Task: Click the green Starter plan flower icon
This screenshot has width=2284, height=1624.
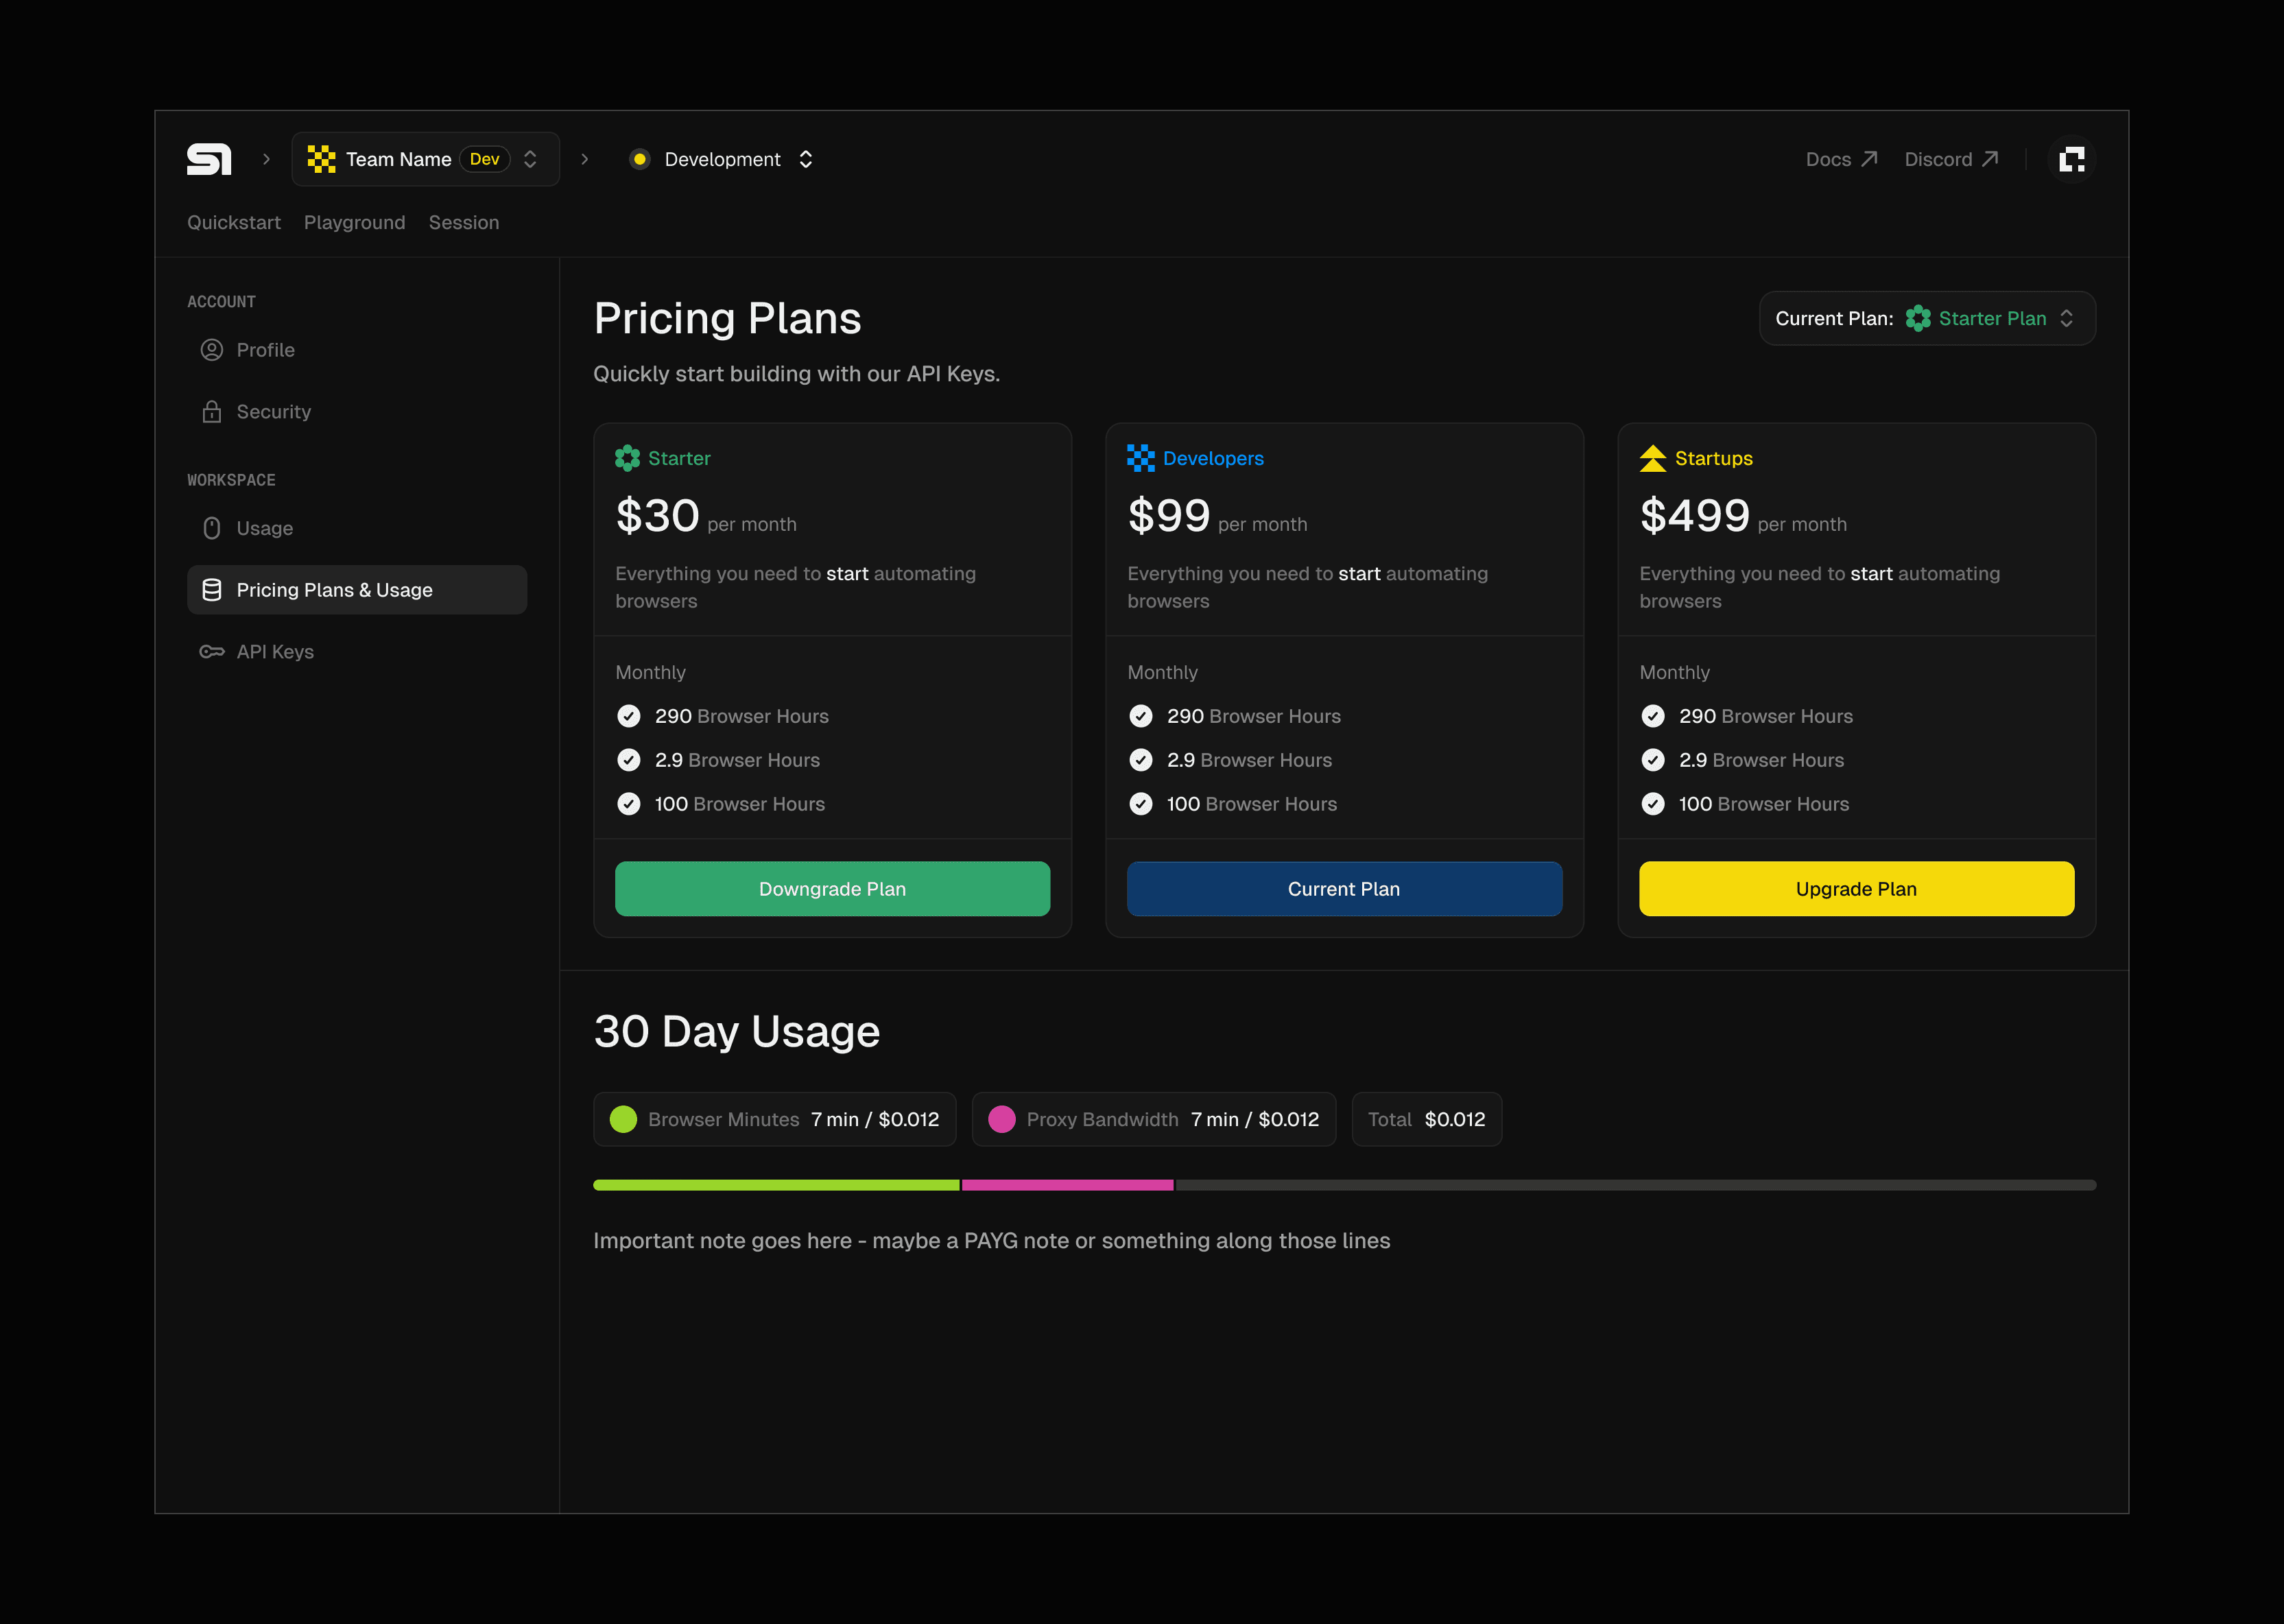Action: 627,458
